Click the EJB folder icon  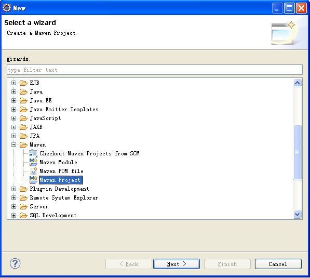23,83
